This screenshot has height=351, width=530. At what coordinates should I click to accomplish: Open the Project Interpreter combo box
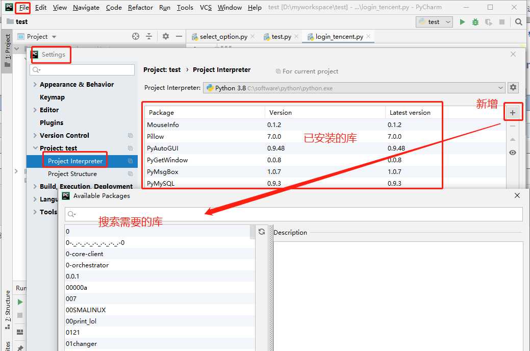(354, 88)
